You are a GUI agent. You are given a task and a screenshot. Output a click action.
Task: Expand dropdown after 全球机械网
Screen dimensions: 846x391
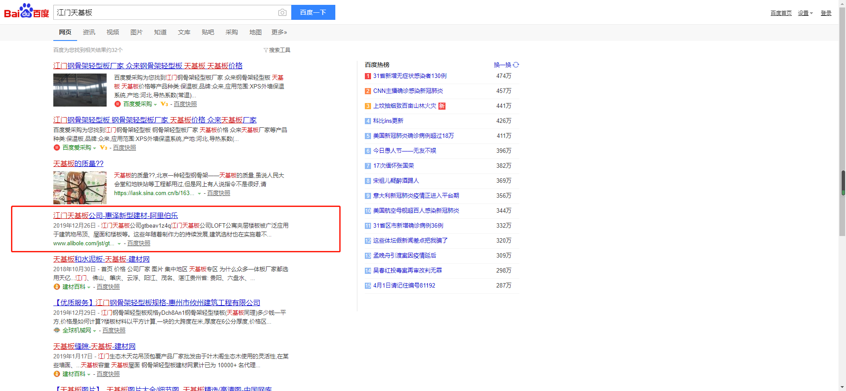[95, 331]
